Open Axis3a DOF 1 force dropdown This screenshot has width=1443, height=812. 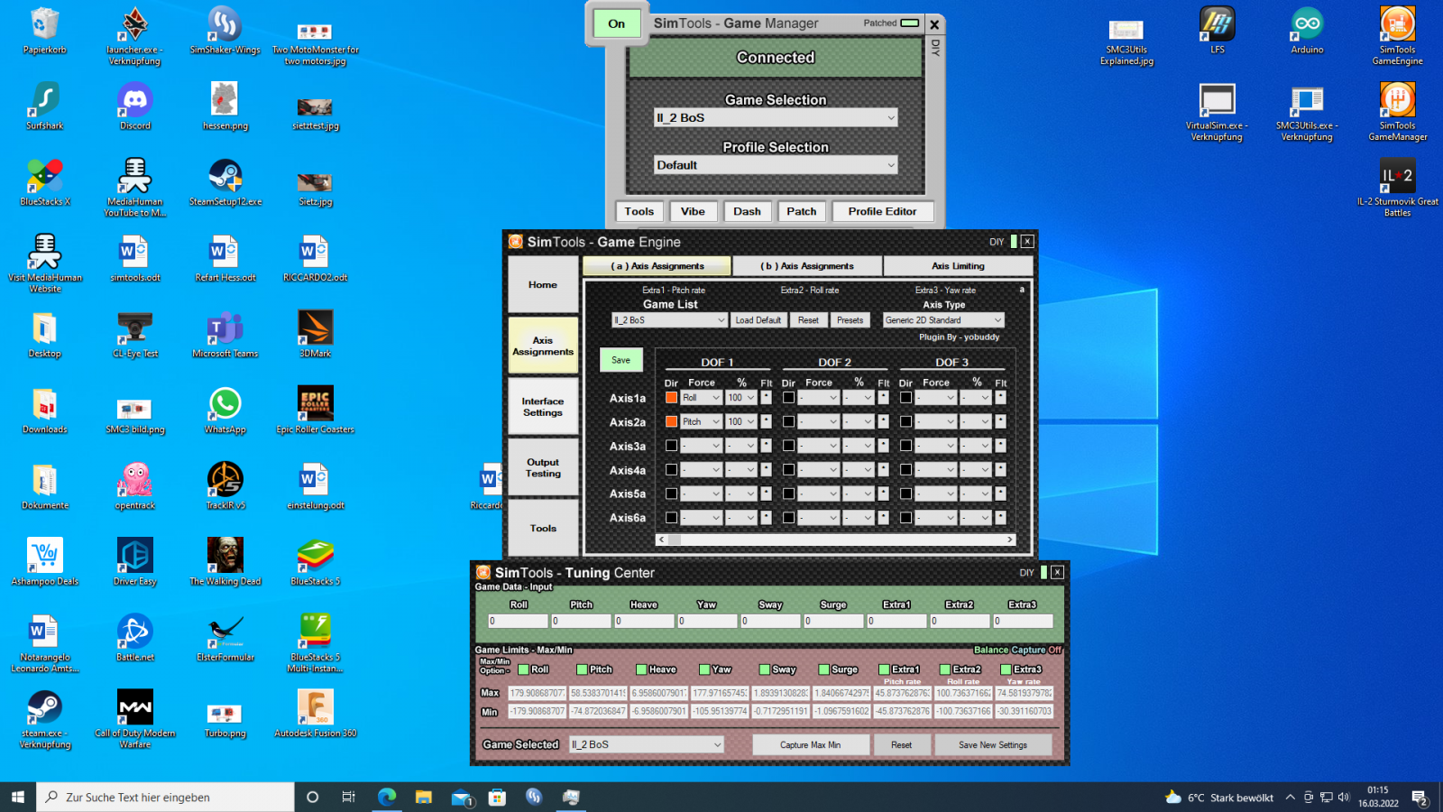[x=701, y=446]
